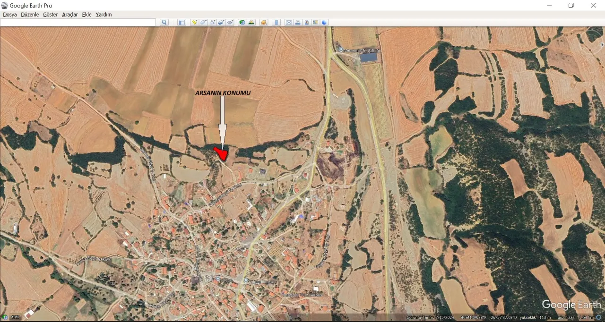Click into the search input field
605x322 pixels.
pos(78,22)
